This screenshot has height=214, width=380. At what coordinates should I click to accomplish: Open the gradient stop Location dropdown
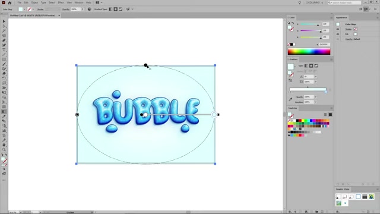point(315,102)
